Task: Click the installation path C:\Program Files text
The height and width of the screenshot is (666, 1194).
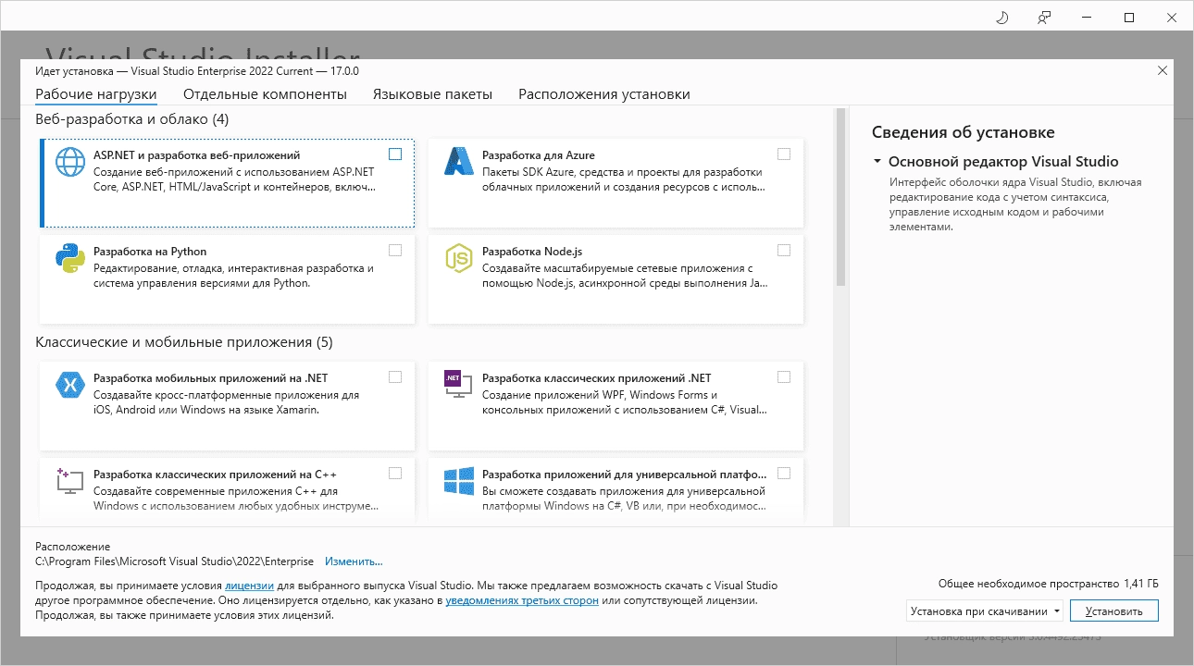Action: (174, 561)
